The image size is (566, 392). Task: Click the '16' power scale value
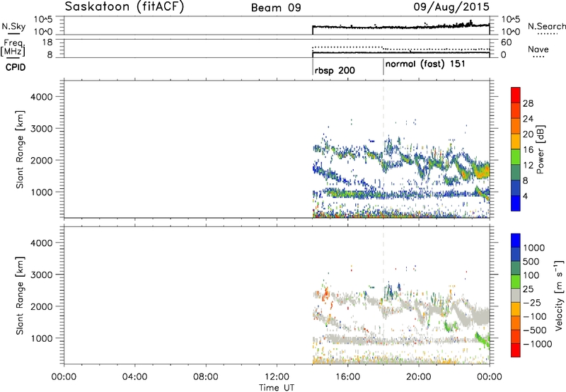pyautogui.click(x=528, y=150)
